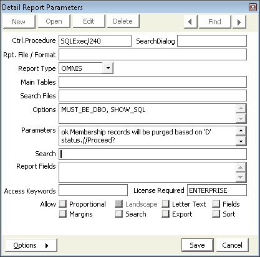Expand the Report Type dropdown

point(108,68)
